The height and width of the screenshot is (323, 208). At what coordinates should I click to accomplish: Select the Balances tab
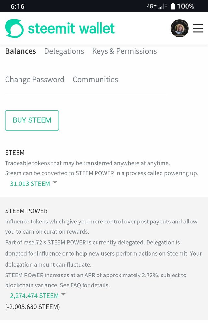click(x=20, y=51)
